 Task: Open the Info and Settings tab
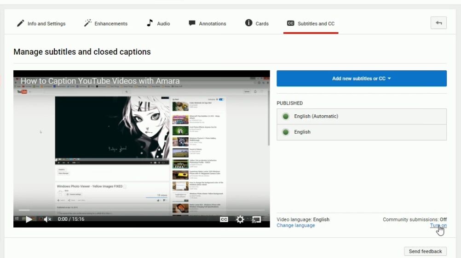point(41,23)
